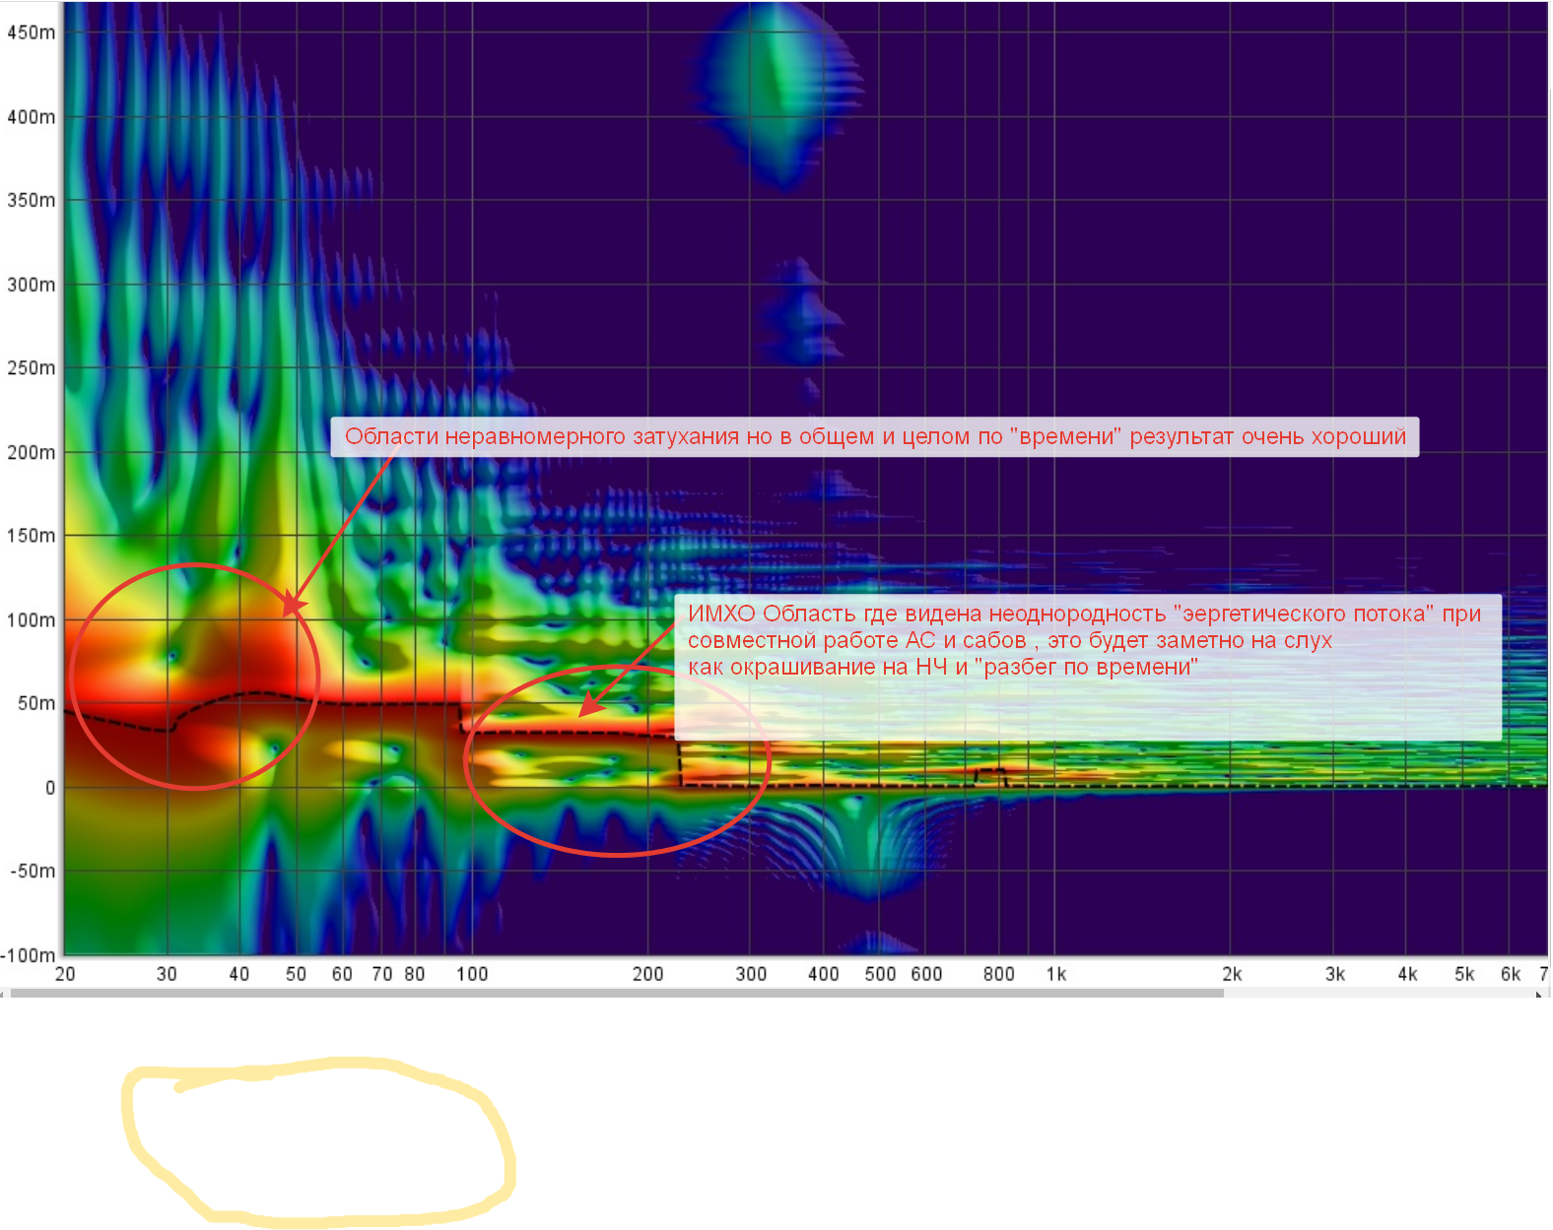The width and height of the screenshot is (1553, 1230).
Task: Click the 2k frequency axis label
Action: point(1232,974)
